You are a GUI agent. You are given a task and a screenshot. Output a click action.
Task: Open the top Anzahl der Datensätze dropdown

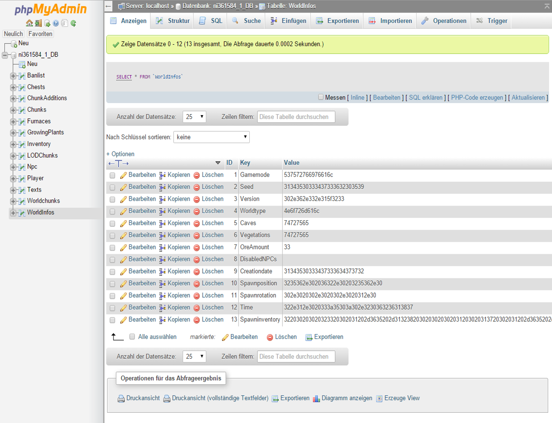coord(194,117)
